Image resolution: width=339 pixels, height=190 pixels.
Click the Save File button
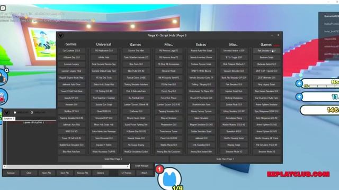[65, 173]
